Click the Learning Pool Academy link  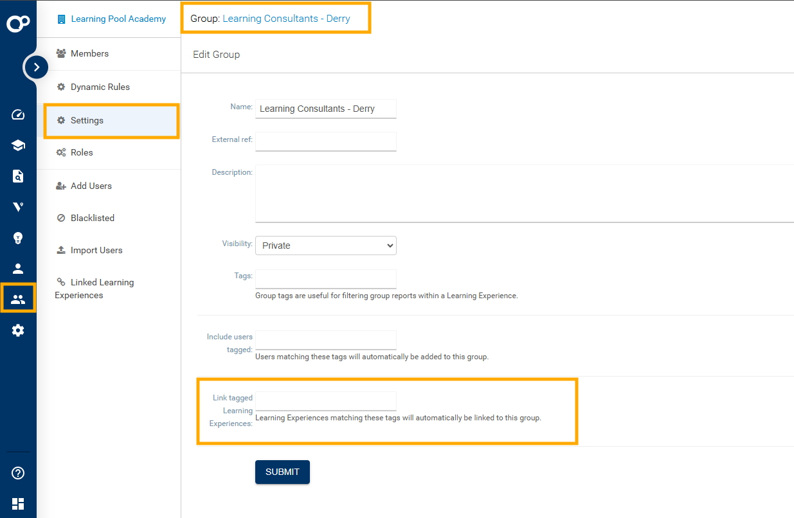[x=118, y=19]
